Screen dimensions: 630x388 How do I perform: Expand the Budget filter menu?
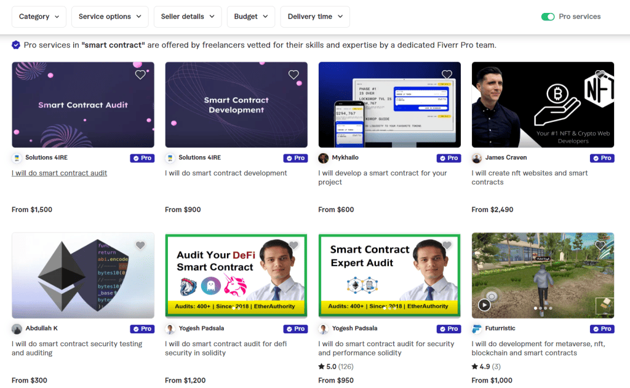point(251,17)
